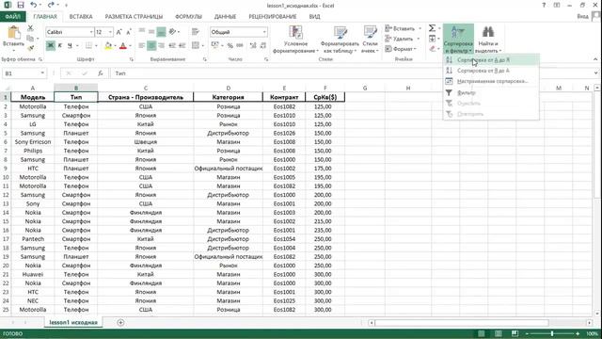Screen dimensions: 602x339
Task: Toggle middle vertical alignment
Action: point(151,32)
